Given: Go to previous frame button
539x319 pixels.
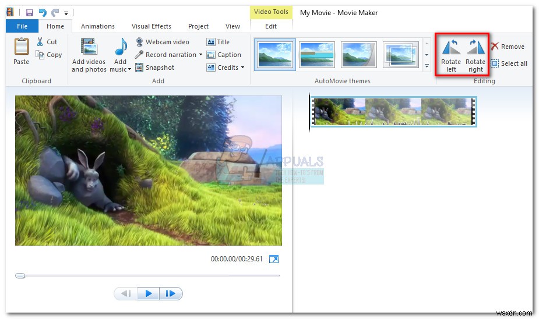Looking at the screenshot, I should point(126,293).
